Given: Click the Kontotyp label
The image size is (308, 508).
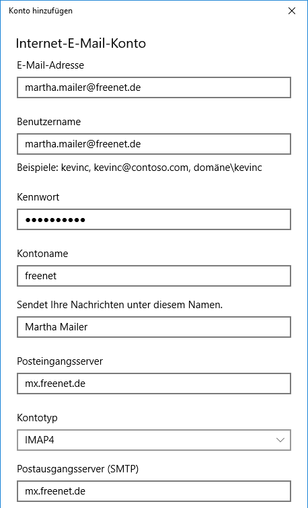Looking at the screenshot, I should [x=37, y=418].
